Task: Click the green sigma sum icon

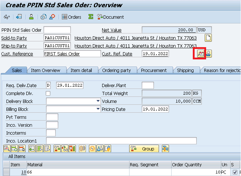Action: tap(91, 17)
